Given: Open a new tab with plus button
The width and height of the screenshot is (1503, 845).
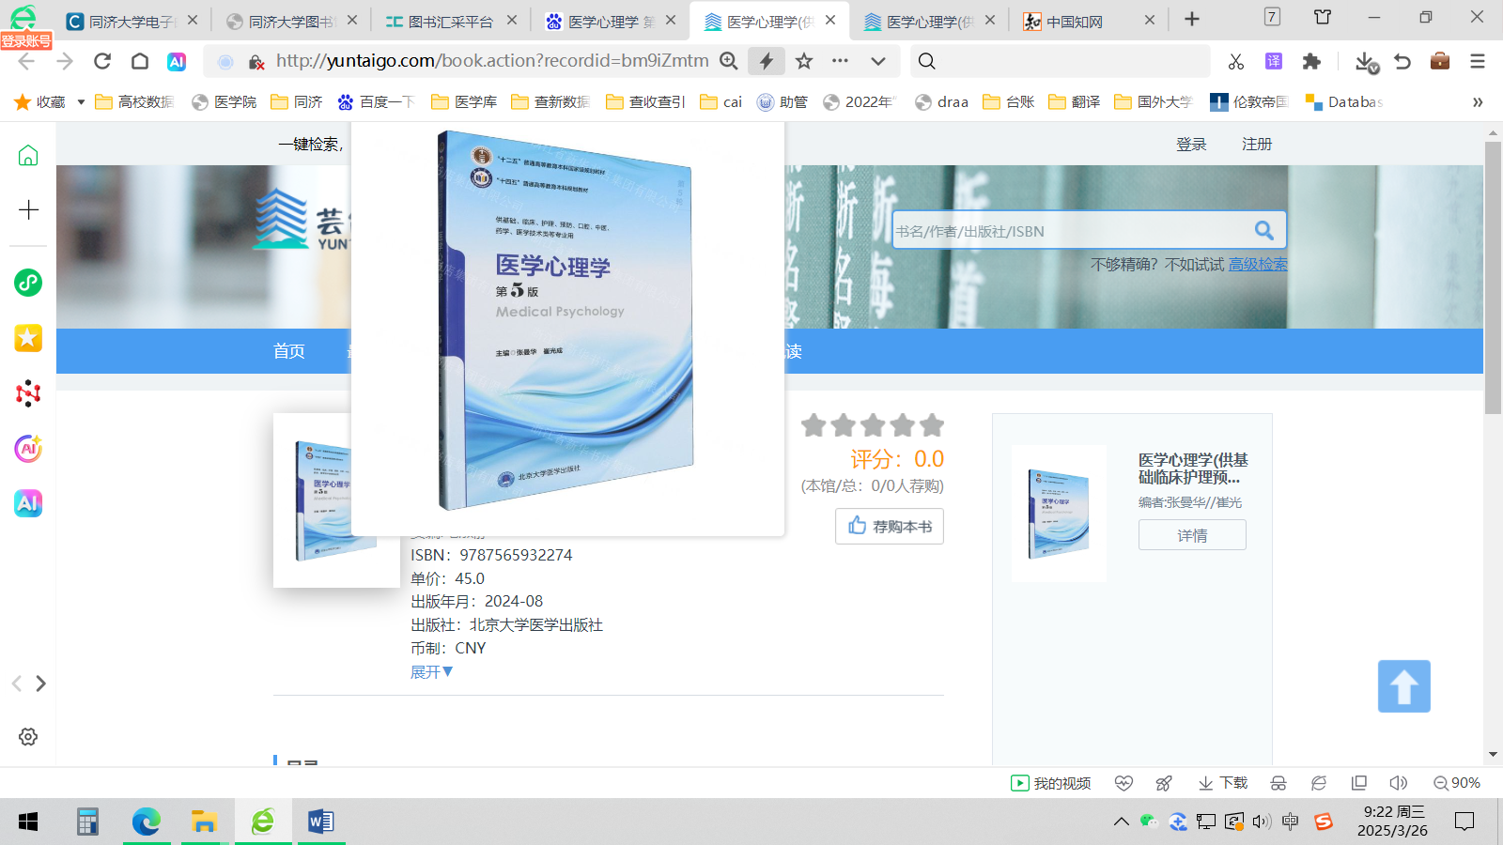Looking at the screenshot, I should (1192, 19).
